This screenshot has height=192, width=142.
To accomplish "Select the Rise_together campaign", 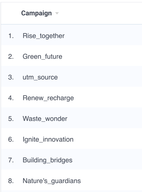I will pos(43,36).
